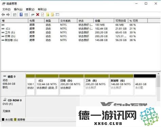Click the Disk Management title bar app icon

tap(4, 4)
